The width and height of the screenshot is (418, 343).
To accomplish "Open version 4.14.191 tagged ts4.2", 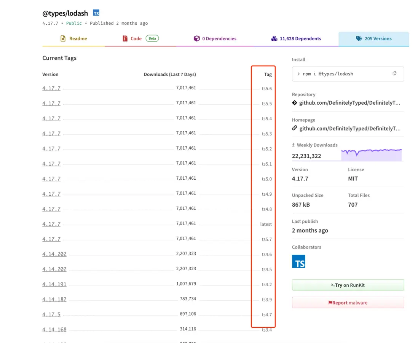I will [54, 284].
